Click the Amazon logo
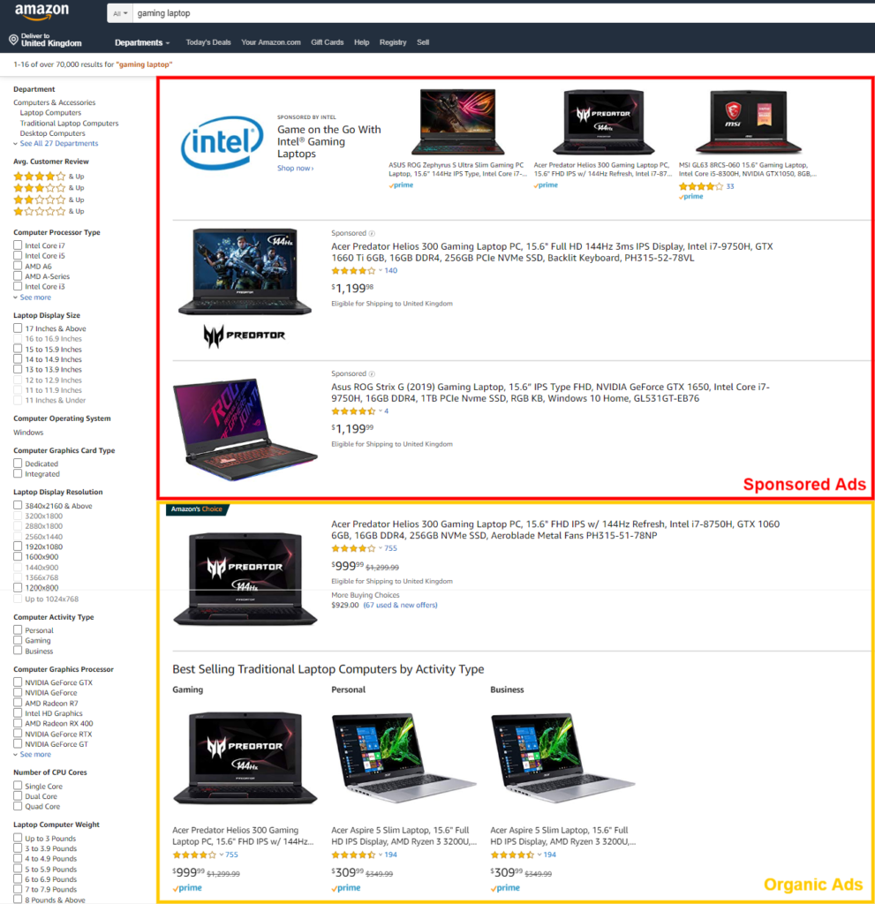The image size is (875, 904). pos(41,11)
